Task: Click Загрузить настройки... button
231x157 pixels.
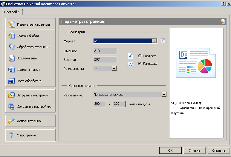Action: click(30, 95)
